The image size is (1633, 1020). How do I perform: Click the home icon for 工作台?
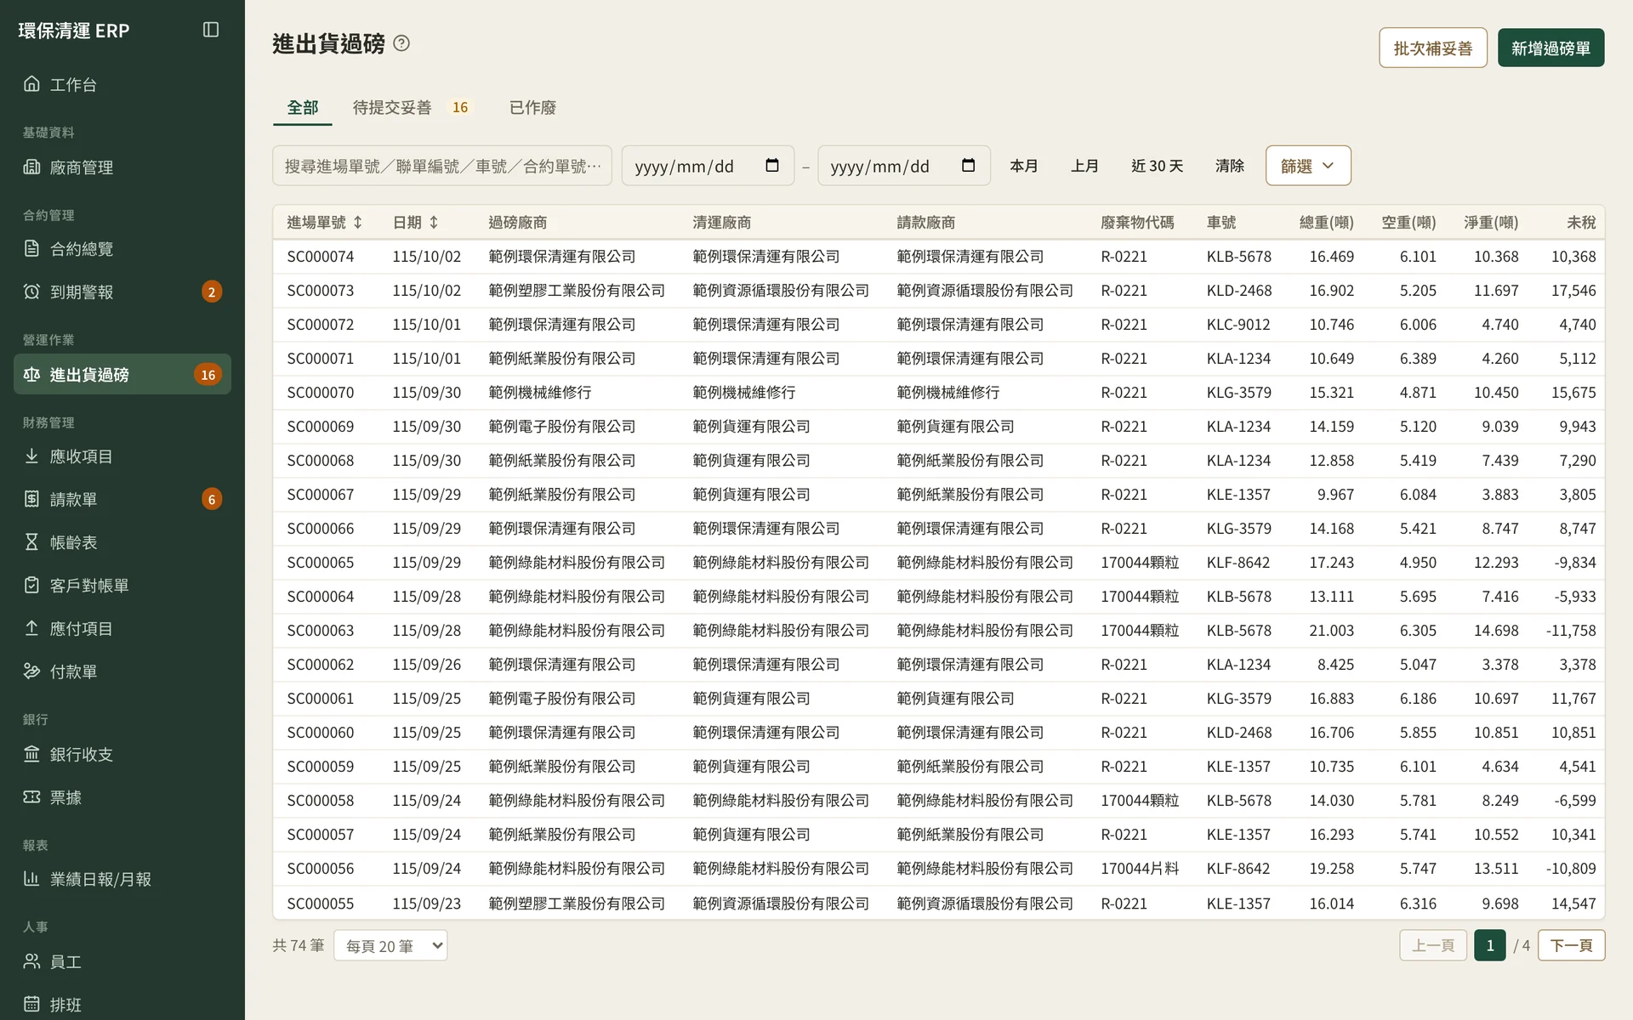(x=31, y=83)
